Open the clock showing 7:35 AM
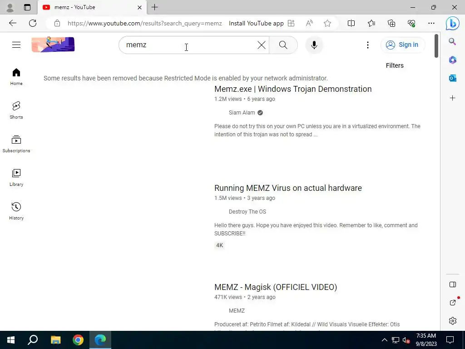Image resolution: width=465 pixels, height=349 pixels. (x=426, y=340)
